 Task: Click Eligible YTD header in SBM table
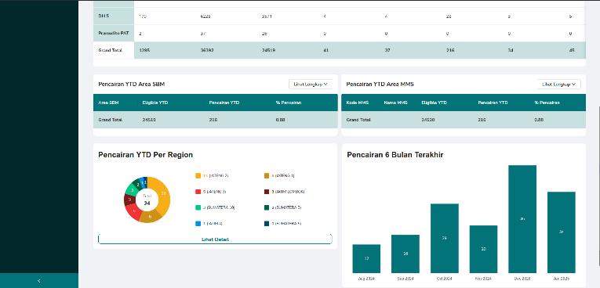pos(155,103)
